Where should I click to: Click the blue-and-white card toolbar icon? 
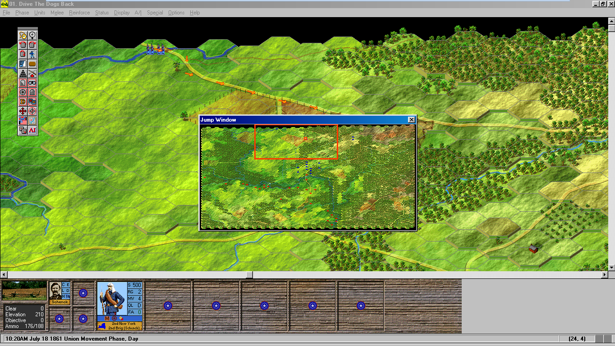[x=23, y=64]
